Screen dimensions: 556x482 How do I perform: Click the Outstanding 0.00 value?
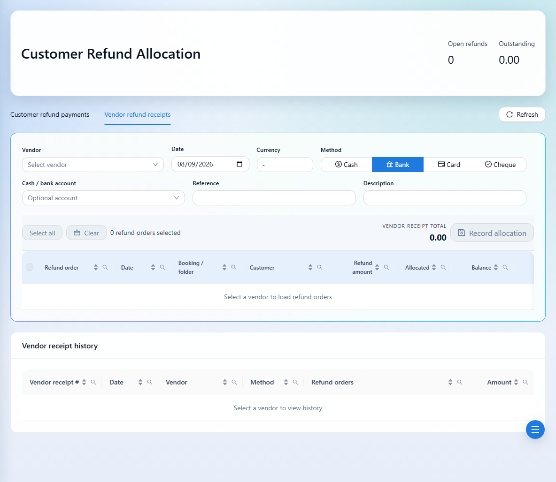[x=509, y=60]
